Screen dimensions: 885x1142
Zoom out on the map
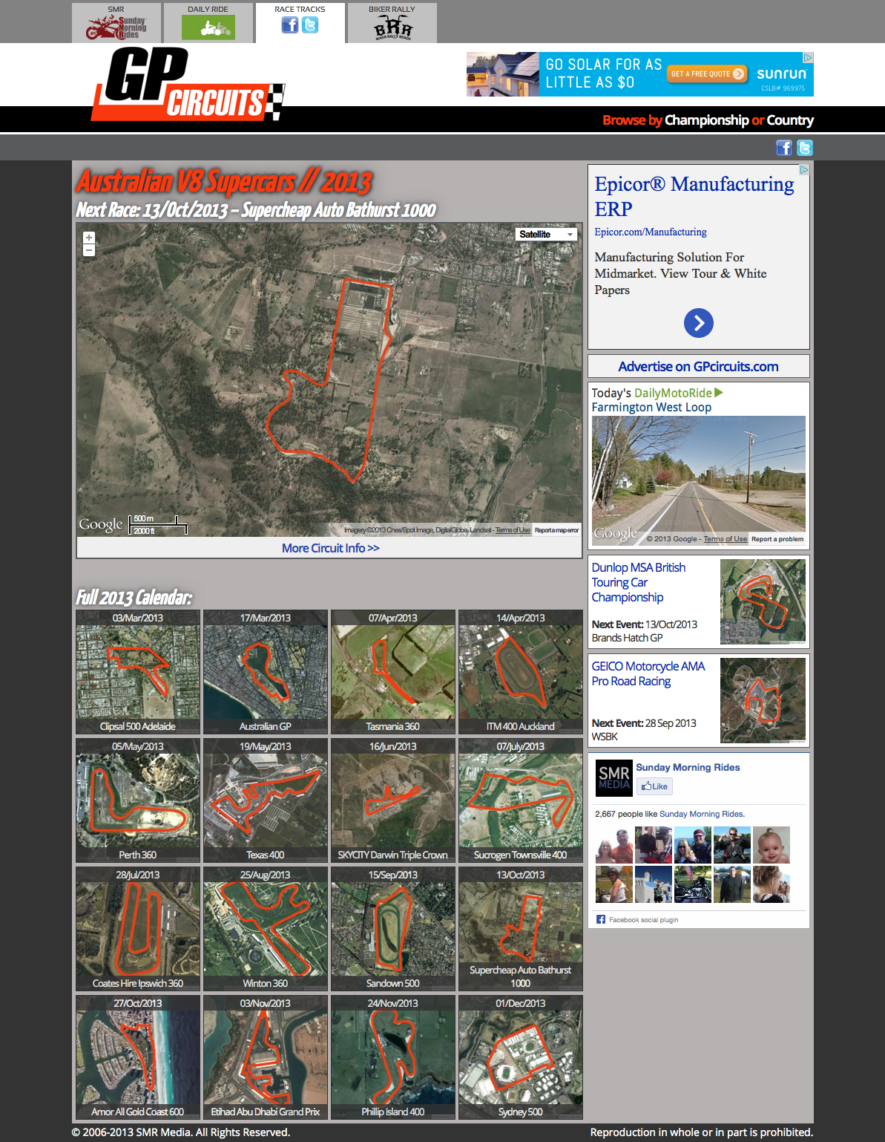coord(89,250)
